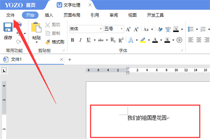Align text right
Viewport: 210px width, 139px height.
[x=207, y=40]
